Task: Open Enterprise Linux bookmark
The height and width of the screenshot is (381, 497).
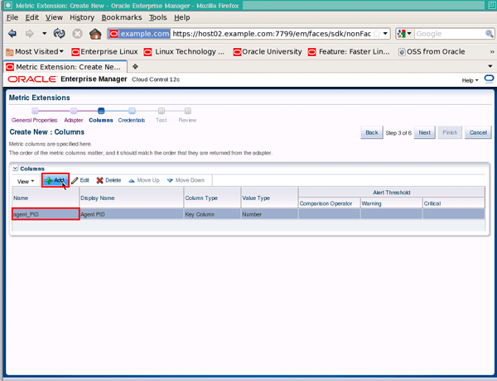Action: coord(104,51)
